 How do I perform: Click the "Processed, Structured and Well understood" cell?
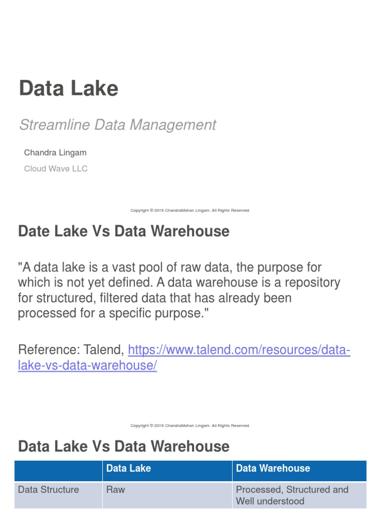click(292, 495)
